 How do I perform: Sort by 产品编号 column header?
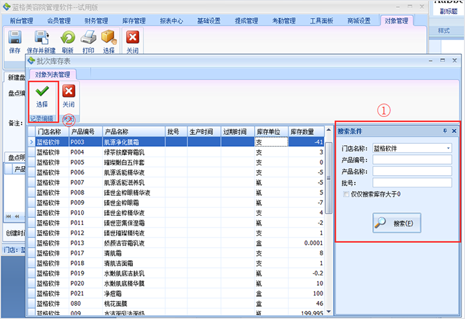[86, 131]
